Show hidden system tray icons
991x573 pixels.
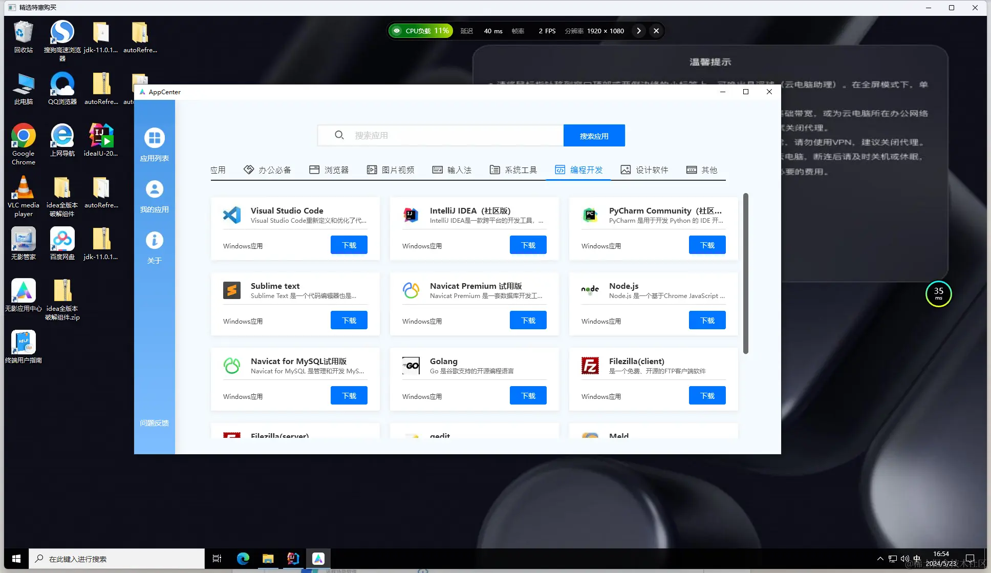point(880,559)
